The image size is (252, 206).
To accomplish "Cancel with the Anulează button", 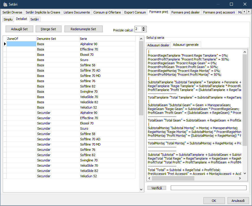I will tap(238, 201).
